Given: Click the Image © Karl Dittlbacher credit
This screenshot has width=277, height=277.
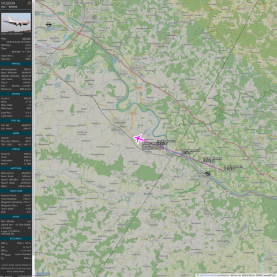Looking at the screenshot, I should pyautogui.click(x=12, y=34).
